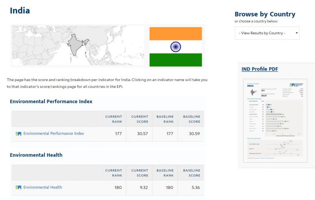Open the Environmental Health indicator link
315x200 pixels.
[43, 187]
